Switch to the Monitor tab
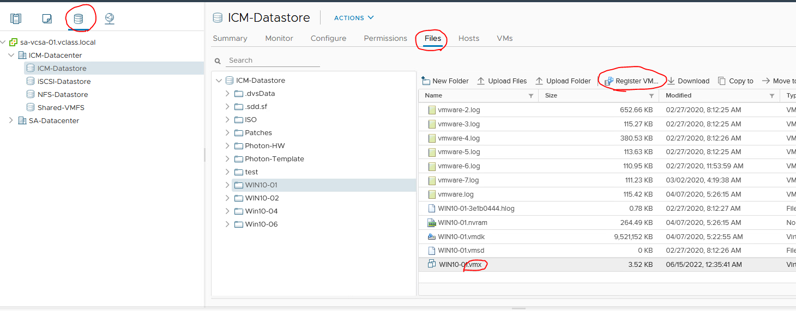The height and width of the screenshot is (311, 796). [x=279, y=38]
